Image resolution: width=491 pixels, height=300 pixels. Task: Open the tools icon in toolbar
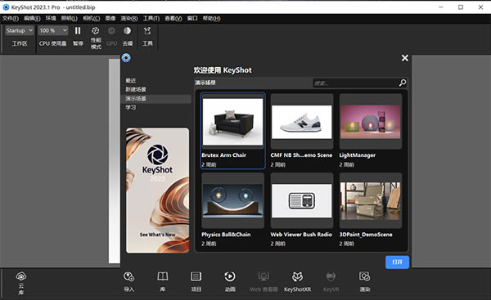(147, 31)
